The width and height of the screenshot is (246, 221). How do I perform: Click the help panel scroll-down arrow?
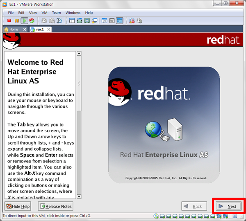tap(79, 196)
